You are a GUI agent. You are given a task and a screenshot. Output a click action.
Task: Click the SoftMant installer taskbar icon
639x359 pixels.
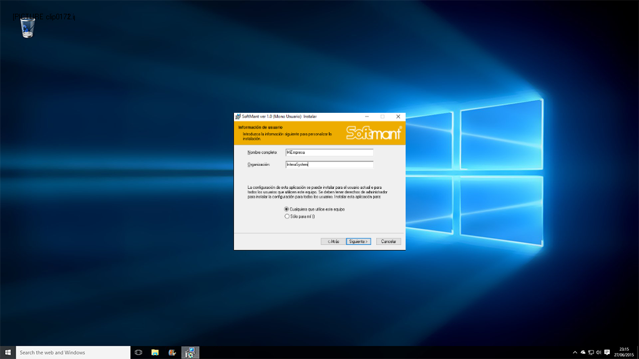coord(190,352)
